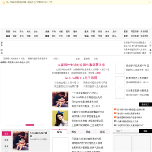The width and height of the screenshot is (152, 152).
Task: Open article 印花连衣裙 增添丝美清新气质
Action: (86, 139)
